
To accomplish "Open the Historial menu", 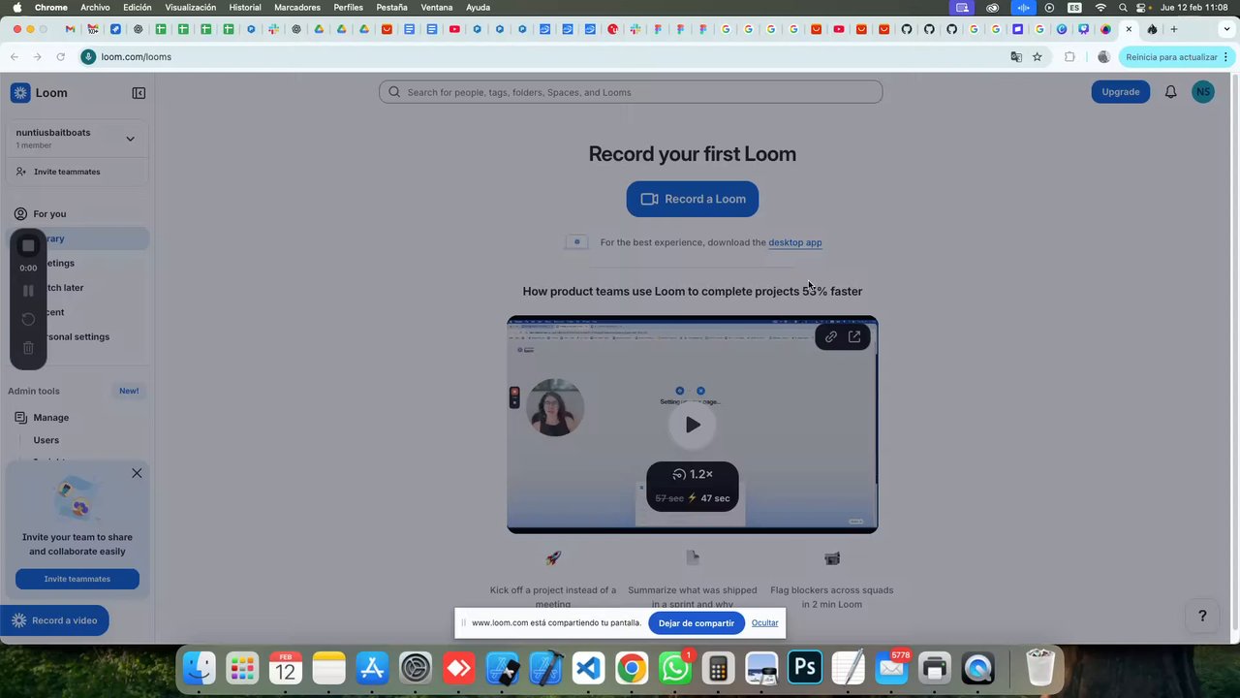I will [x=245, y=7].
